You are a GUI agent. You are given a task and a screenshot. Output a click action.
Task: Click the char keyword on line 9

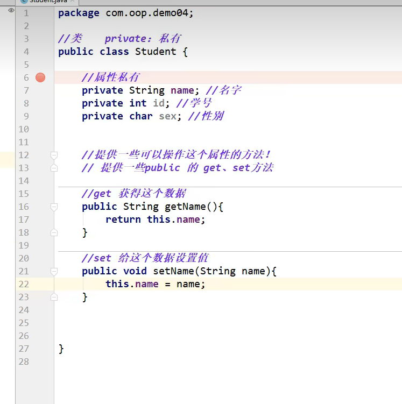[141, 116]
